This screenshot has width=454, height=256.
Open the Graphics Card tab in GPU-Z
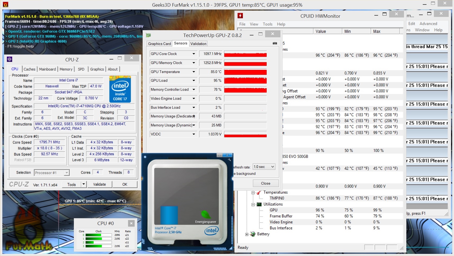[160, 44]
